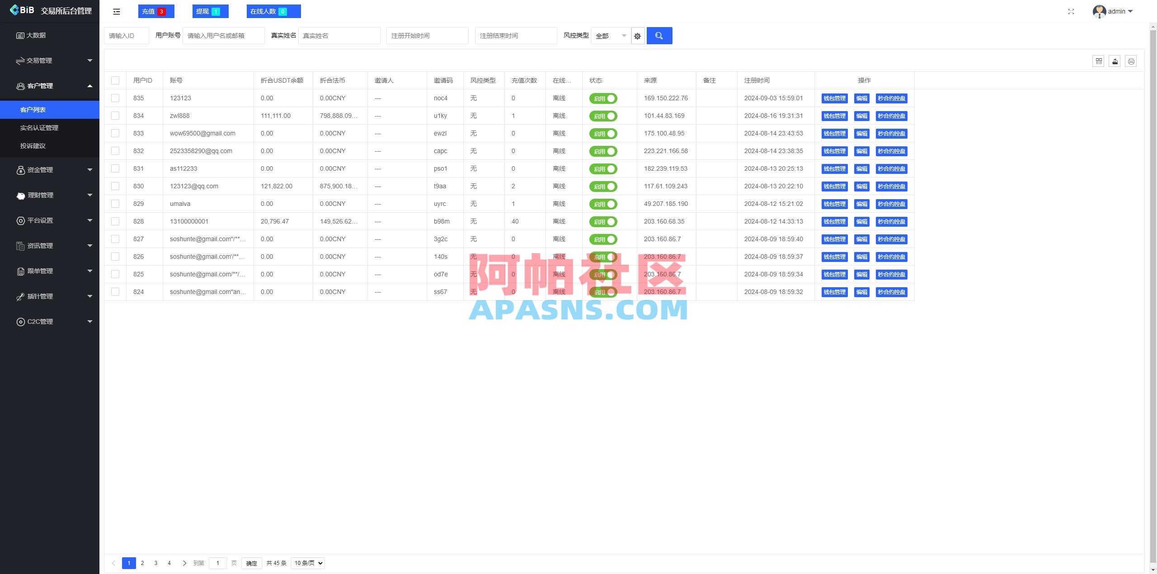
Task: Check the row checkbox for user zwl888
Action: [115, 116]
